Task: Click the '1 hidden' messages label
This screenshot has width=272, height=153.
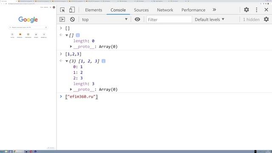Action: point(251,20)
